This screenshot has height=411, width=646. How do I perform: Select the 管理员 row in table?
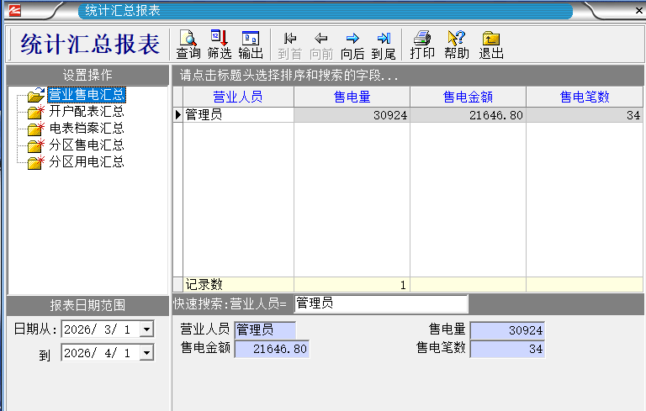pos(238,115)
